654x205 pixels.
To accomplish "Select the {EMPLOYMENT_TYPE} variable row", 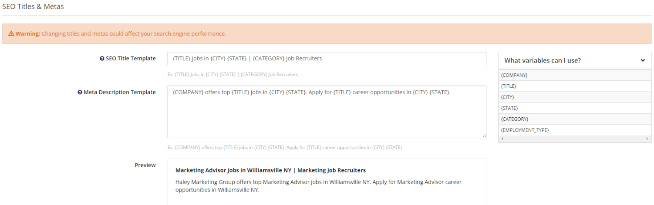I will [x=575, y=130].
